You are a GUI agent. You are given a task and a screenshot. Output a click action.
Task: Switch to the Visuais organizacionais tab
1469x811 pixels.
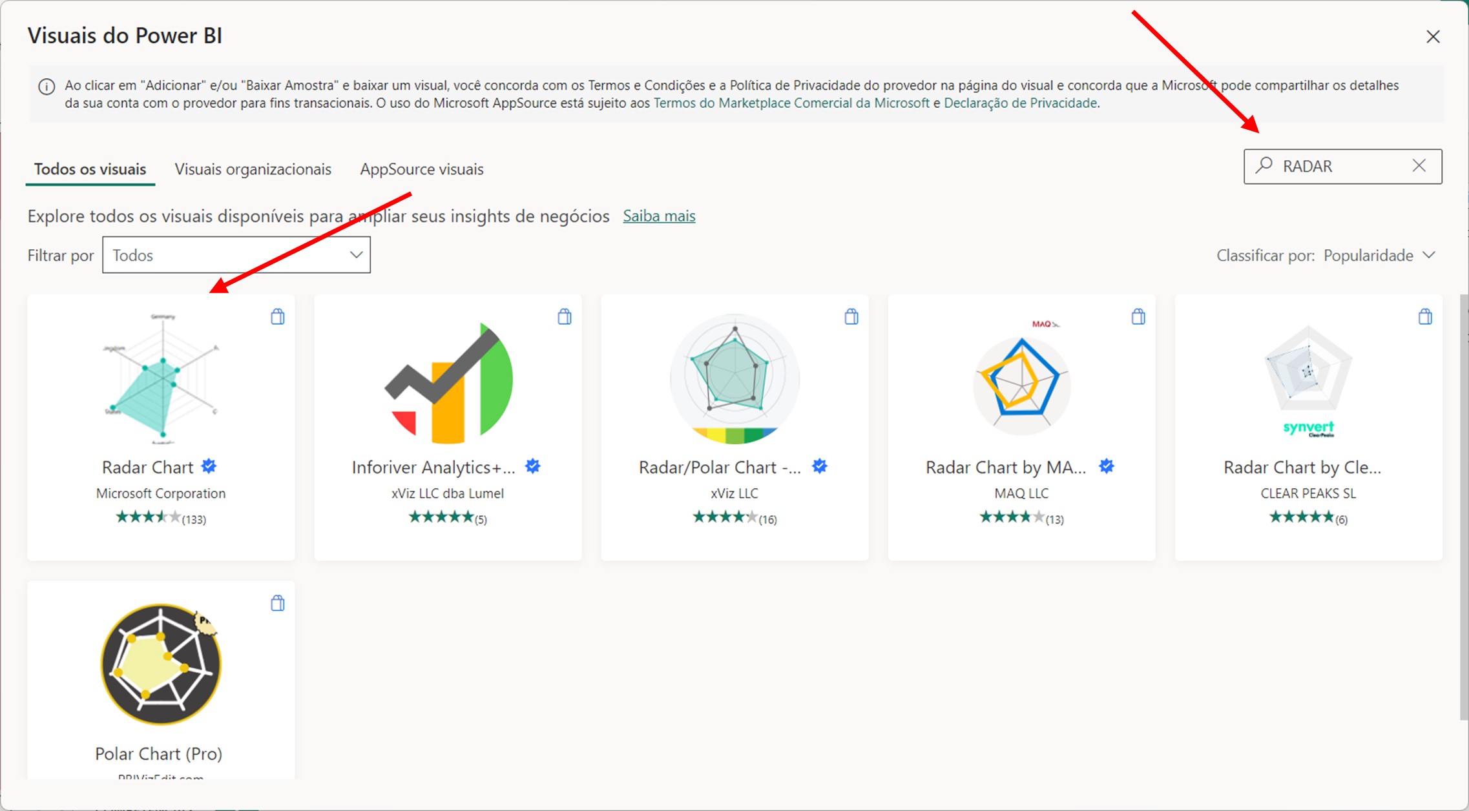coord(253,169)
